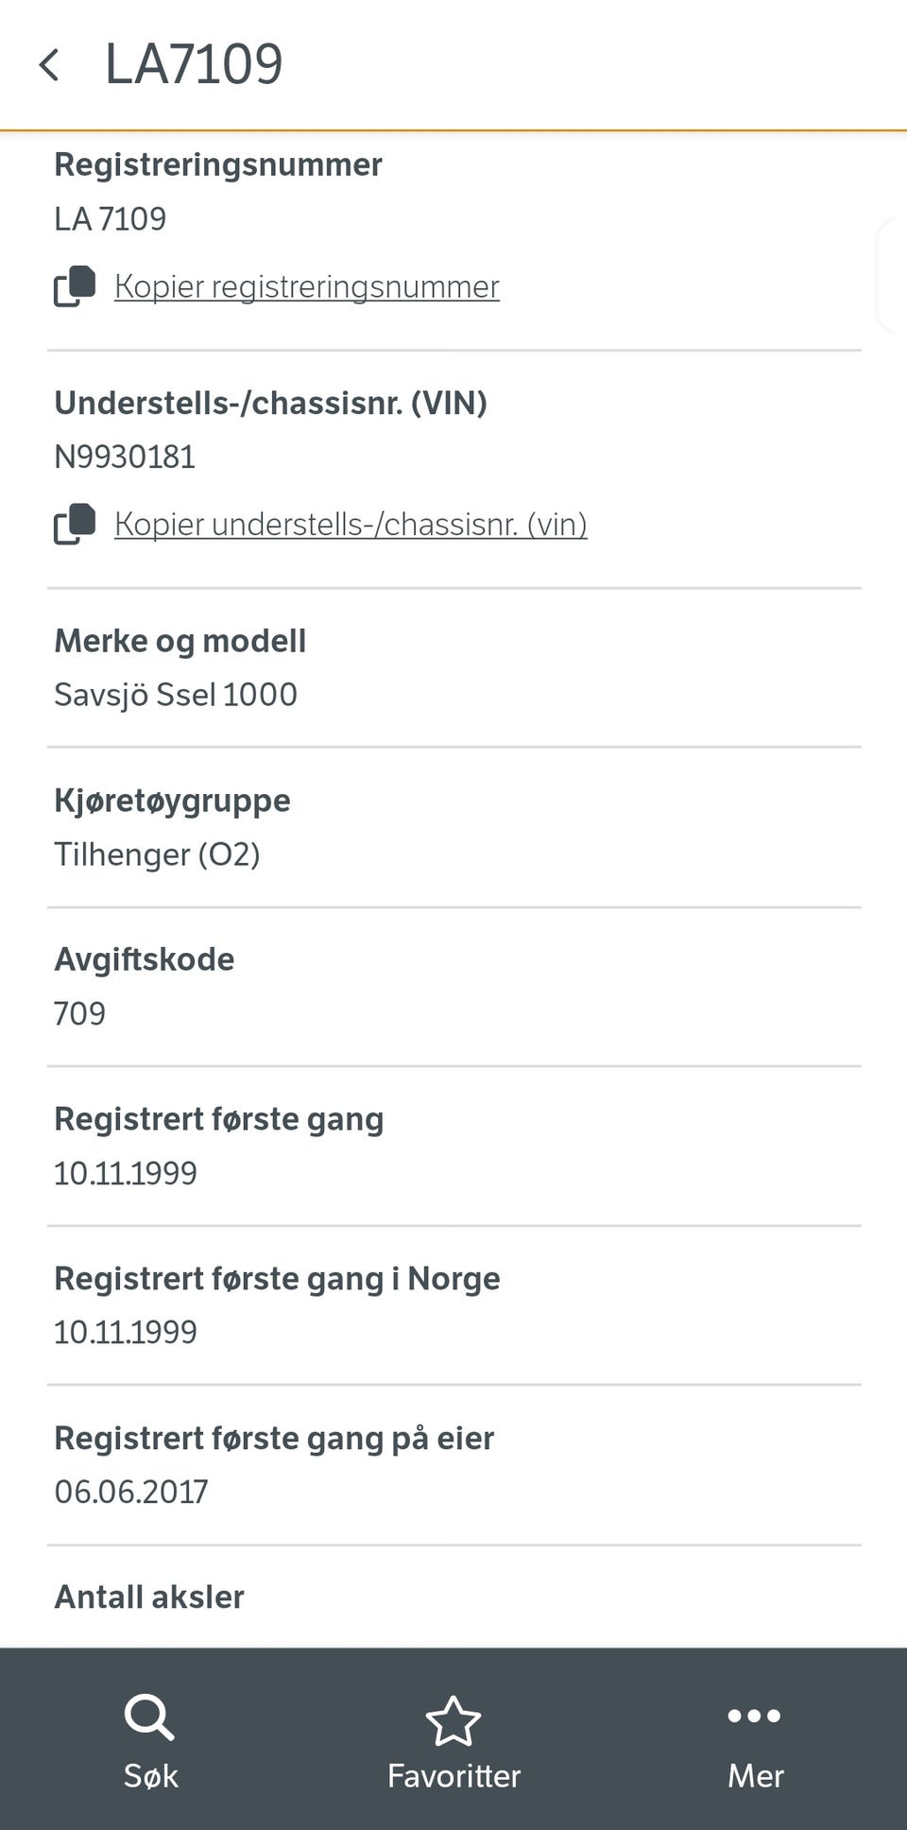The width and height of the screenshot is (907, 1830).
Task: Open the Mer tab label
Action: tap(755, 1775)
